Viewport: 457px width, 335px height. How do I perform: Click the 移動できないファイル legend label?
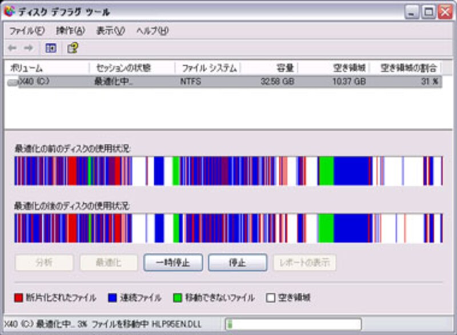point(220,298)
